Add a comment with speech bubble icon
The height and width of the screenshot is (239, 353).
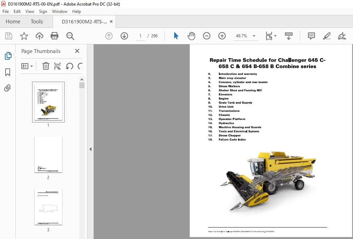point(311,36)
